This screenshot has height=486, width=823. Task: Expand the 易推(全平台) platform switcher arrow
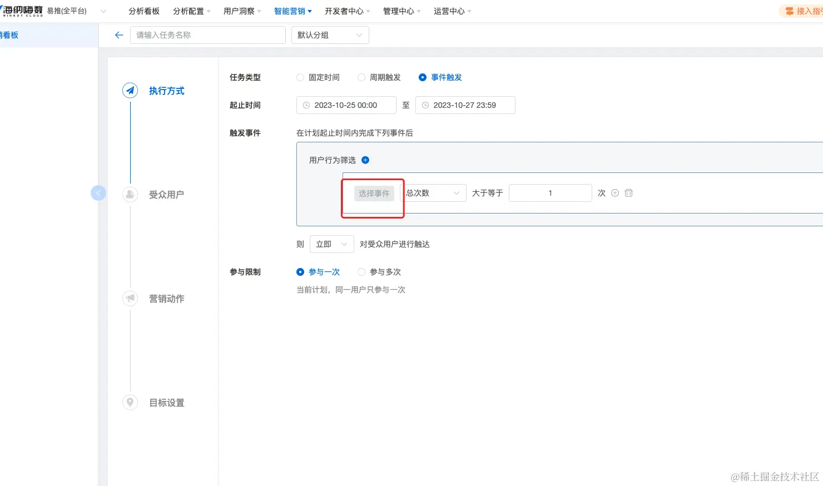[103, 11]
